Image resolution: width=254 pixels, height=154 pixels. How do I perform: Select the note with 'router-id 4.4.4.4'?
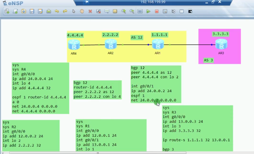[97, 90]
